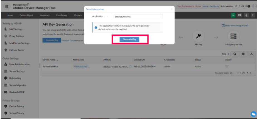Open Rebranding in sidebar
This screenshot has width=257, height=119.
[x=15, y=78]
